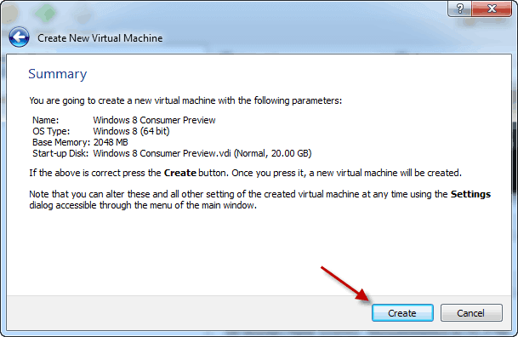Click the Create New Virtual Machine title

click(x=100, y=38)
